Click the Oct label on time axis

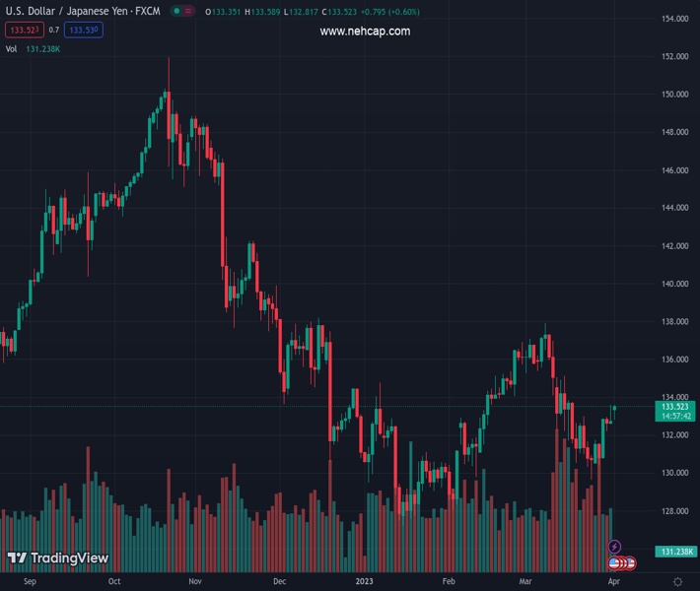[114, 581]
